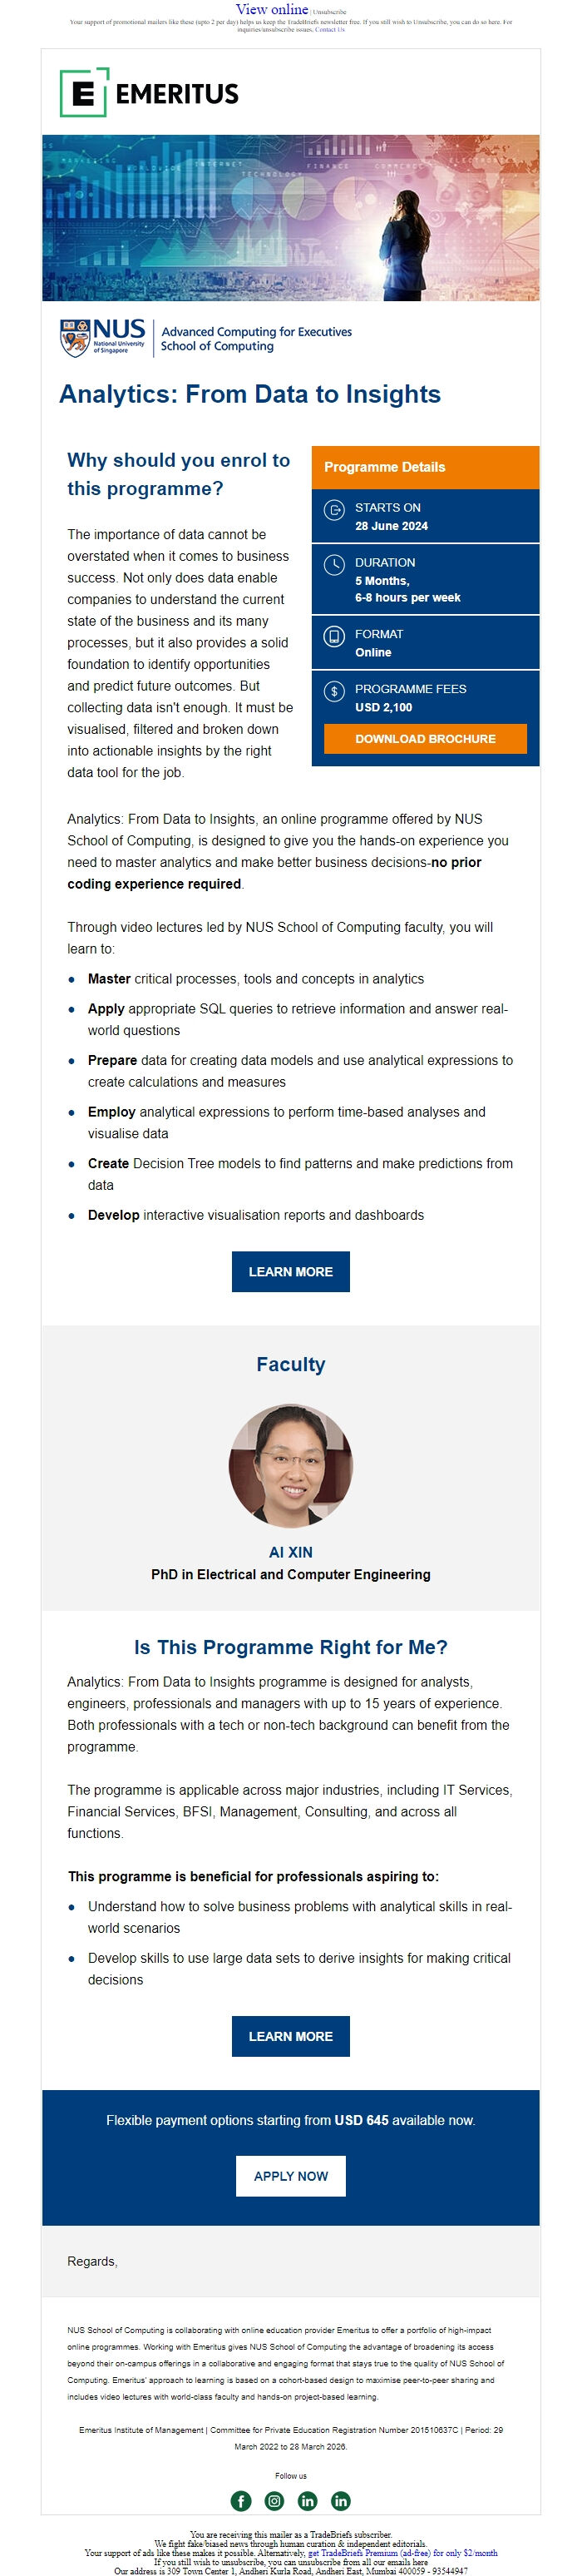Click the Emeritus logo at the top

149,92
